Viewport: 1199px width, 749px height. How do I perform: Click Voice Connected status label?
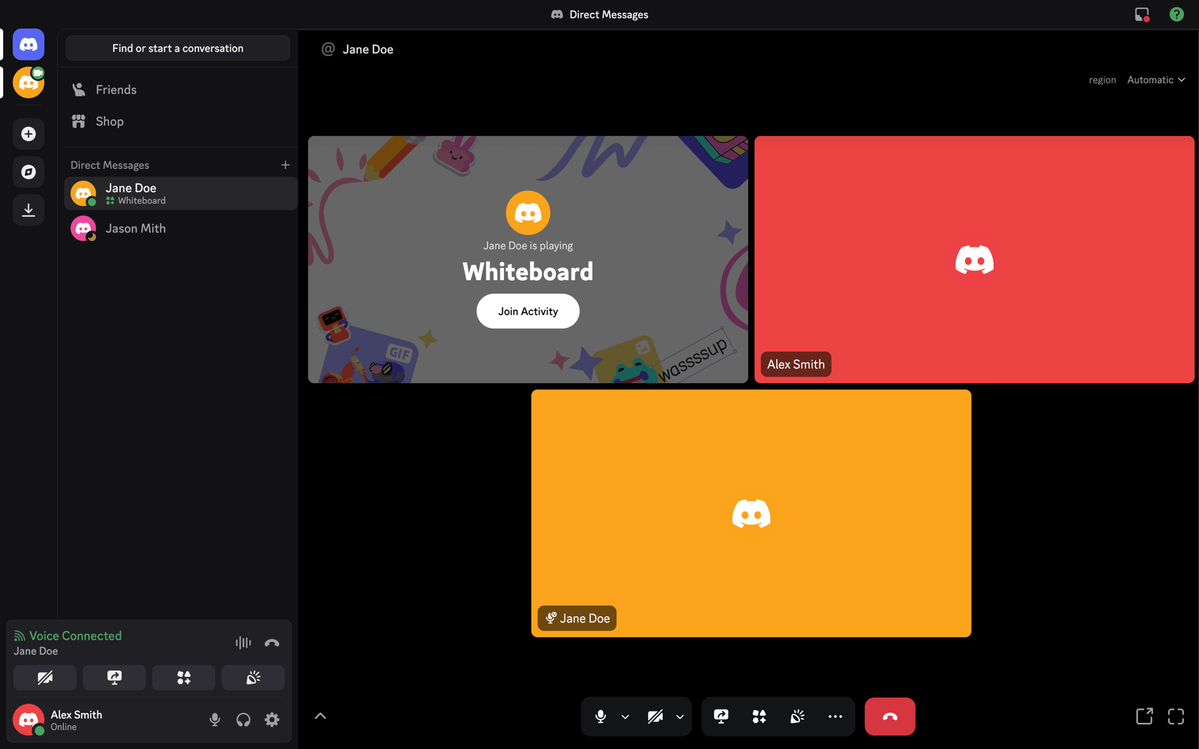[x=76, y=636]
